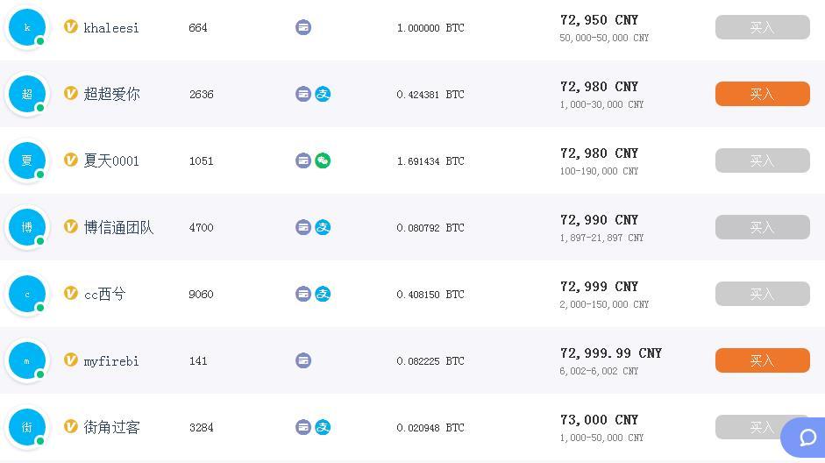This screenshot has height=463, width=825.
Task: Click the 72,999 CNY price of cc西兮
Action: (x=600, y=287)
